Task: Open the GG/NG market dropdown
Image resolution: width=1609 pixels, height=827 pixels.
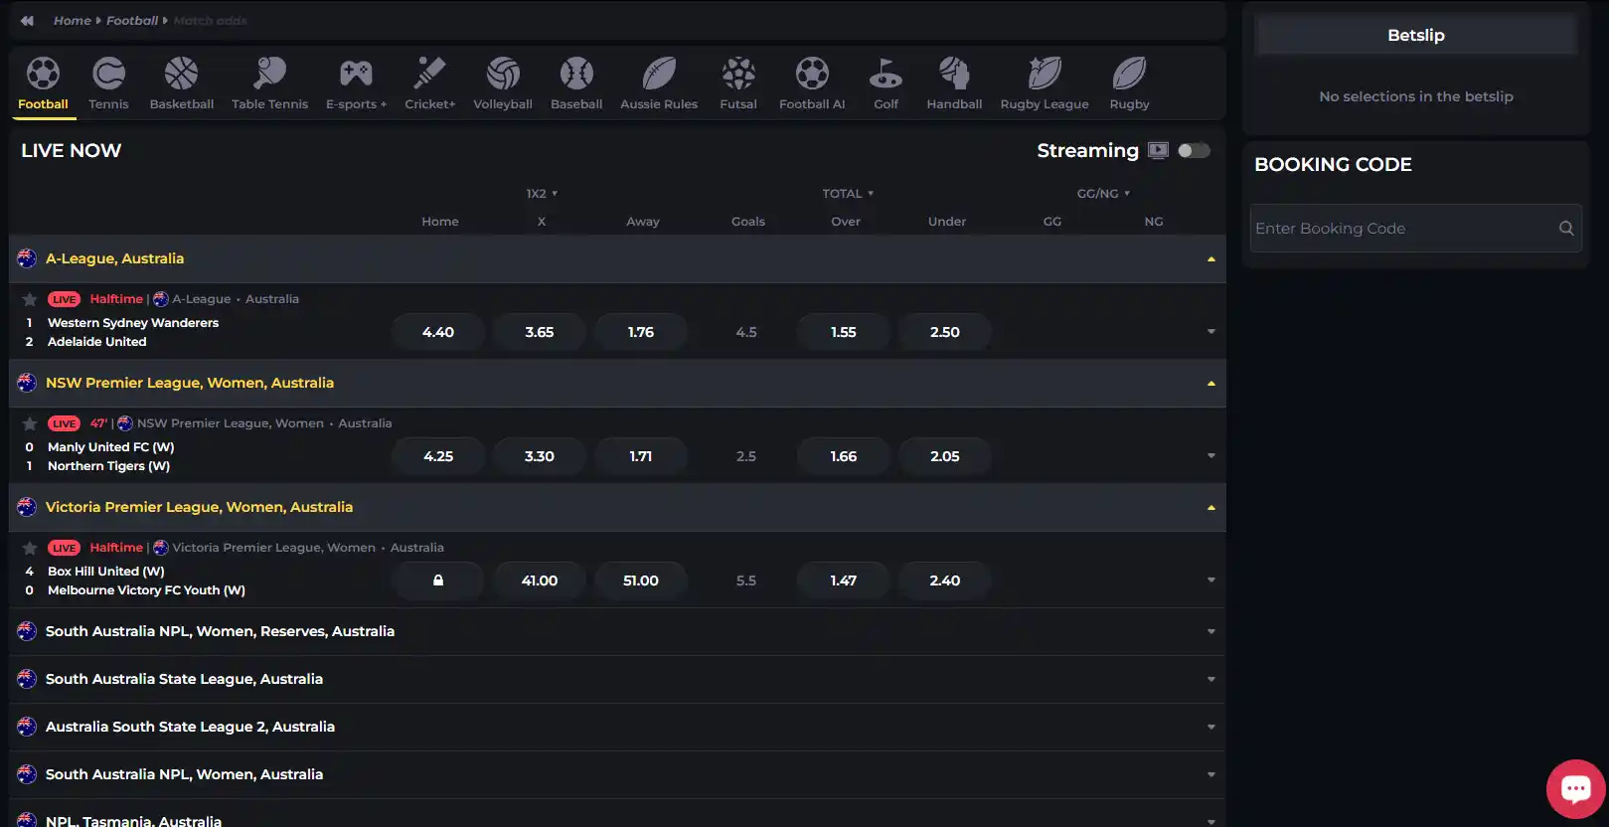Action: pos(1103,193)
